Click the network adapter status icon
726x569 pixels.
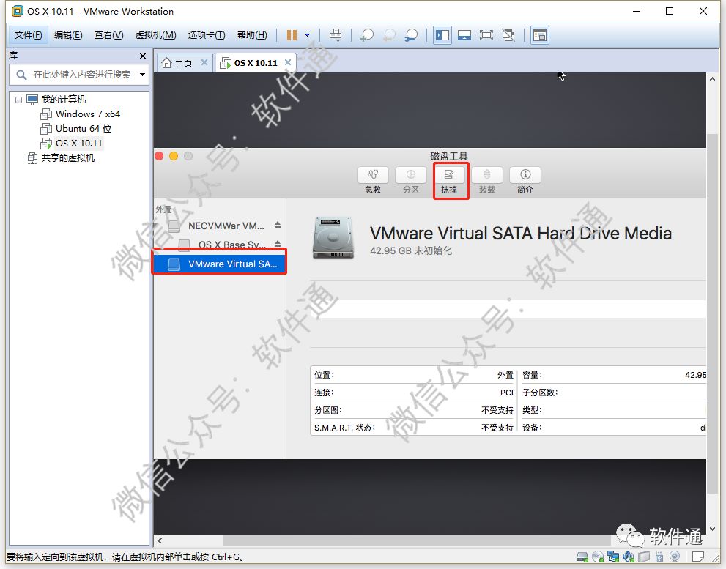[x=613, y=557]
